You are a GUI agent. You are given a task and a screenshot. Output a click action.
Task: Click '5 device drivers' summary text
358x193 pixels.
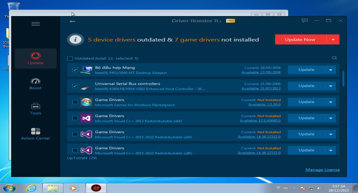click(x=112, y=40)
